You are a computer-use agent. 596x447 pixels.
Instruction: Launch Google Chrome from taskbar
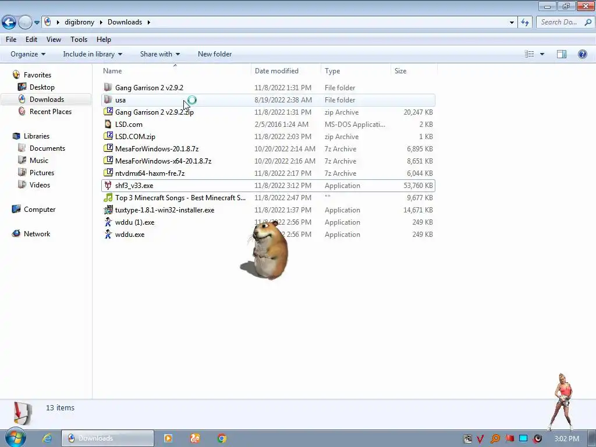[x=222, y=438]
